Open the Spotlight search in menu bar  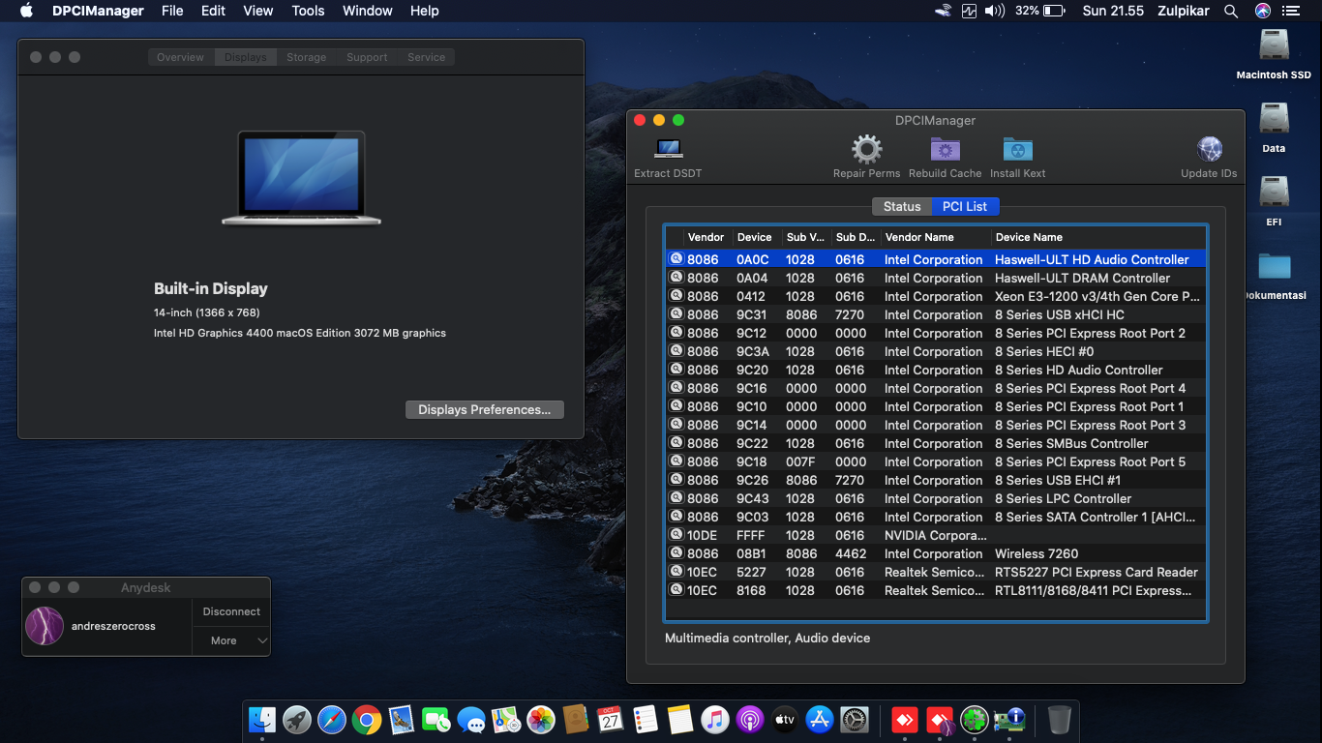(1231, 11)
